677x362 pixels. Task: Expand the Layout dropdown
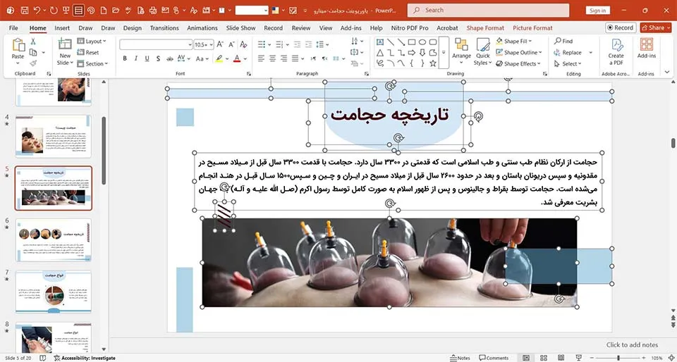click(x=92, y=42)
